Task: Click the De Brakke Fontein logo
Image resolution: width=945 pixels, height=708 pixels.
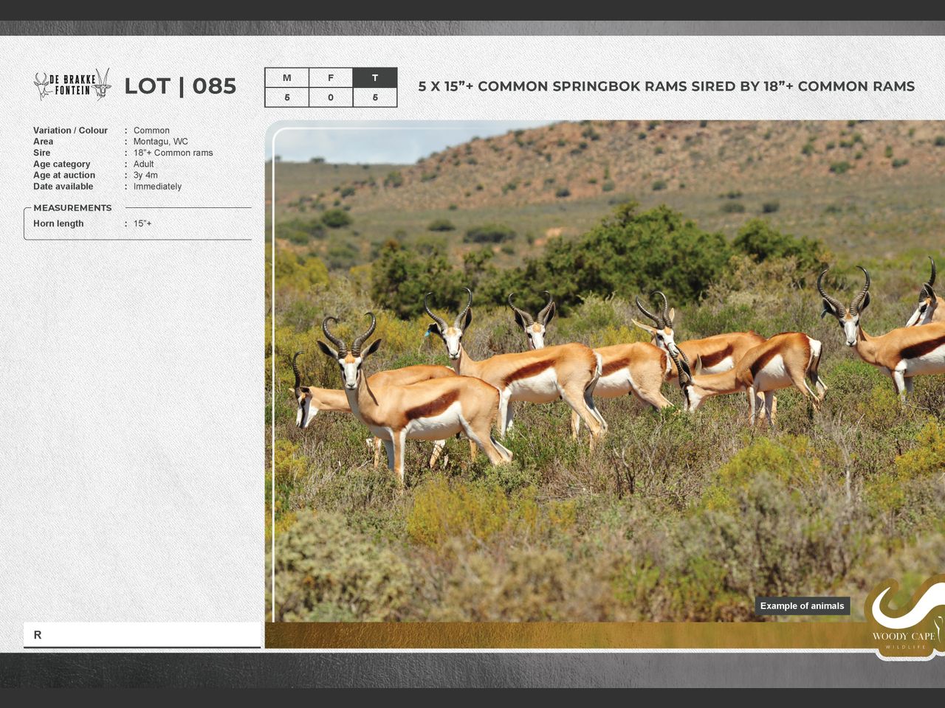Action: 72,86
